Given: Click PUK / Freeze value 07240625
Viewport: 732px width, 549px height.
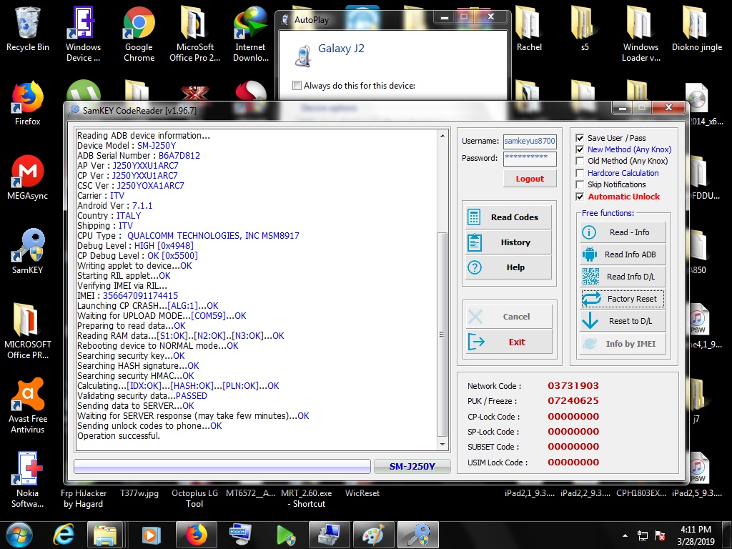Looking at the screenshot, I should pyautogui.click(x=573, y=401).
